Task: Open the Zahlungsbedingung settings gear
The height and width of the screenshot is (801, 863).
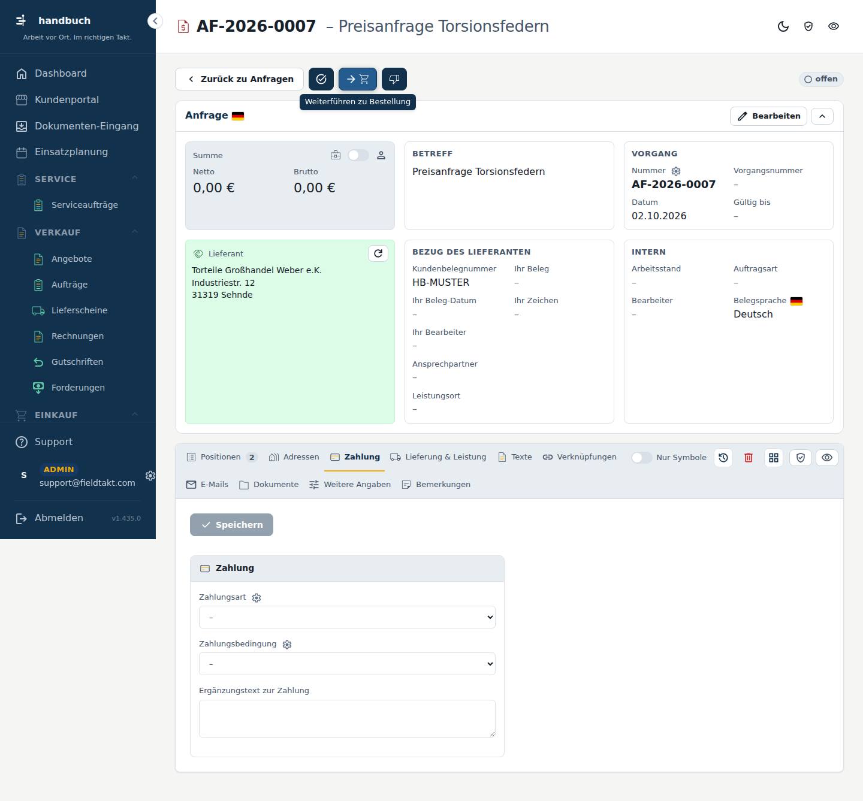Action: click(x=287, y=645)
